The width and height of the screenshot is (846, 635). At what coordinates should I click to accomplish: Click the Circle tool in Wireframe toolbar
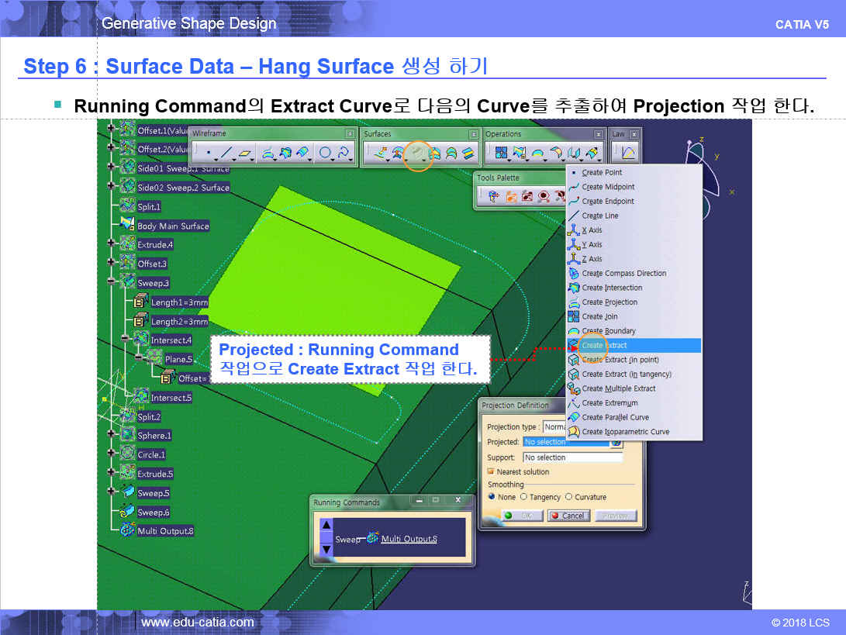click(x=325, y=154)
